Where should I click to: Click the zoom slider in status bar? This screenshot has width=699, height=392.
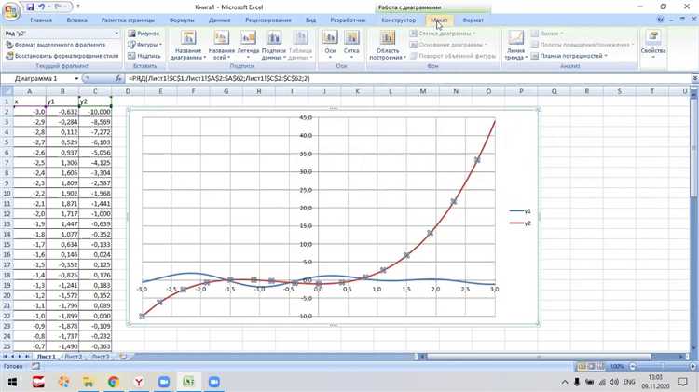point(662,367)
